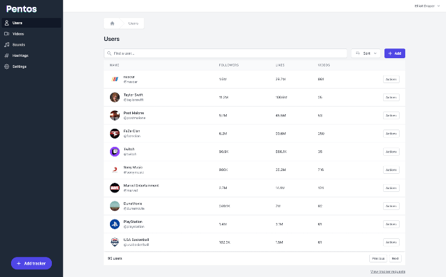This screenshot has width=446, height=277.
Task: Click the Taylor Swift avatar
Action: point(115,97)
